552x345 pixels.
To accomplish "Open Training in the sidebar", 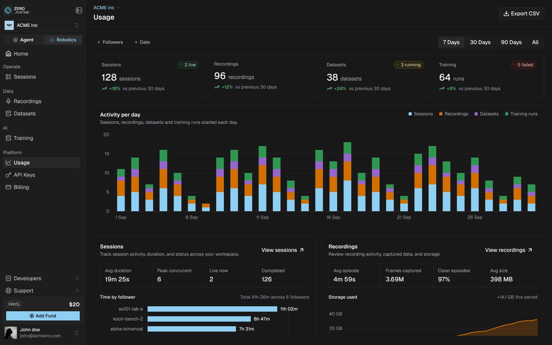I will pyautogui.click(x=41, y=138).
